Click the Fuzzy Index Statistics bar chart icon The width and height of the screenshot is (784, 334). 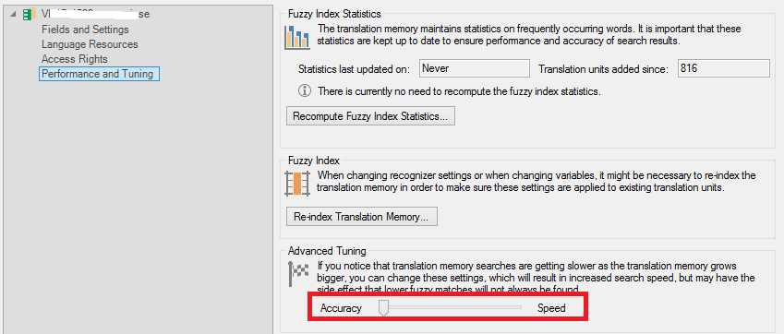[296, 37]
